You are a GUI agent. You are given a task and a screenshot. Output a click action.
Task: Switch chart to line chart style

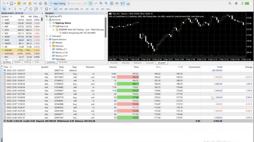96,4
